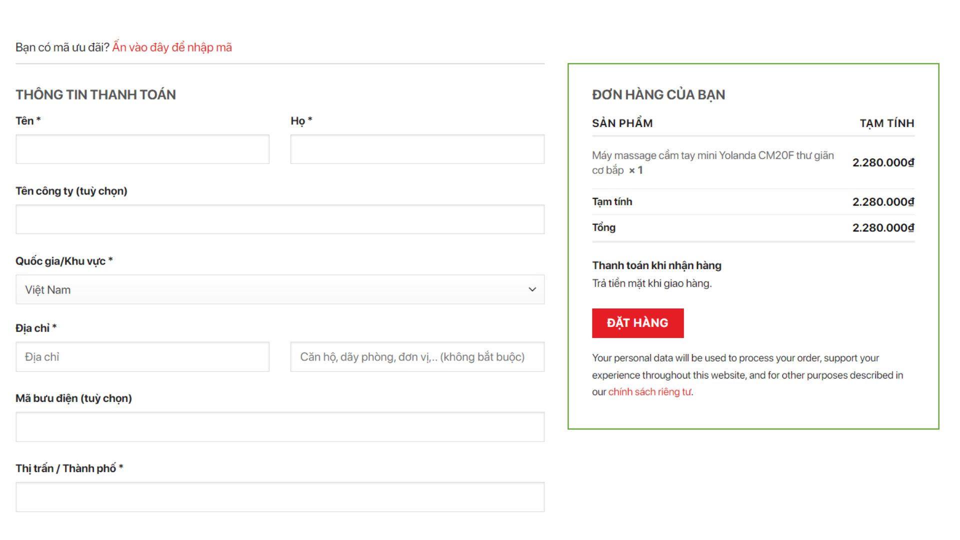Select Thanh toán khi nhận hàng option
The width and height of the screenshot is (960, 540).
pos(656,265)
